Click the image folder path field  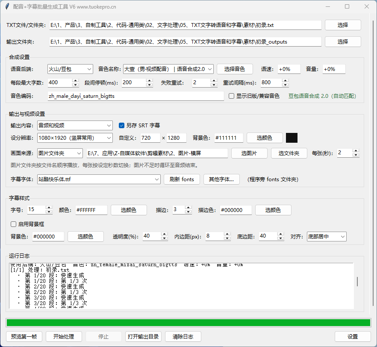click(x=157, y=153)
